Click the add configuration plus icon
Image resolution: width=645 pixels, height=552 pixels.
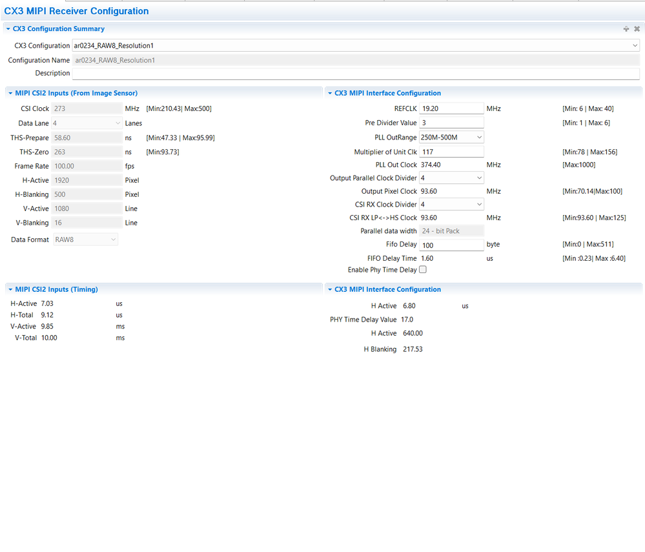point(626,29)
